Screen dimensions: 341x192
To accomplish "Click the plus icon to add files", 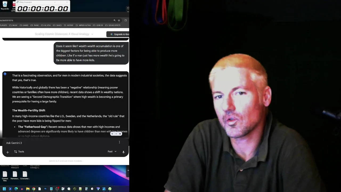I will [x=7, y=152].
